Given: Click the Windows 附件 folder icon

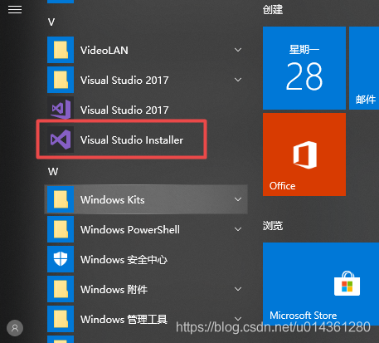Looking at the screenshot, I should point(61,289).
